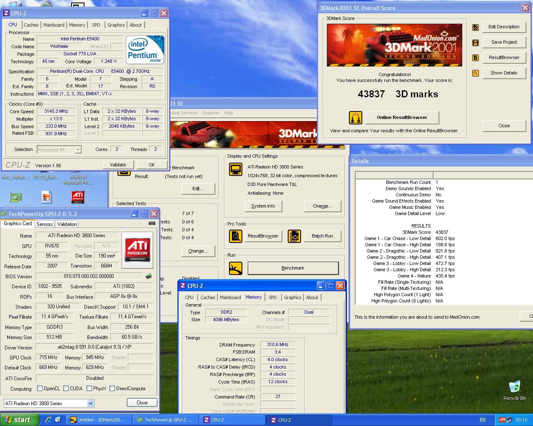
Task: Click the Windows start button
Action: 20,420
